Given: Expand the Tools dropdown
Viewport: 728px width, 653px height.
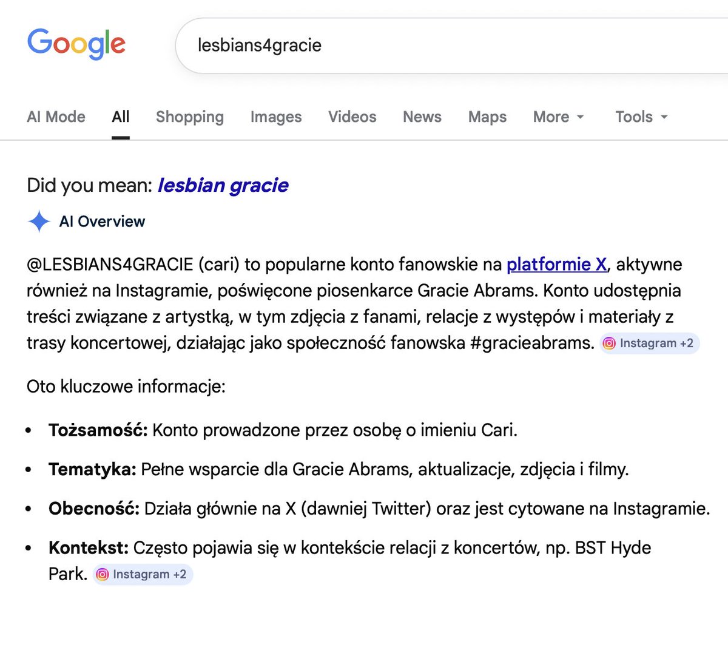Looking at the screenshot, I should tap(641, 117).
